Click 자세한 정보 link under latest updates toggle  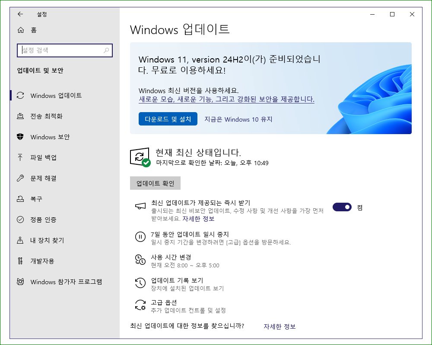click(198, 219)
